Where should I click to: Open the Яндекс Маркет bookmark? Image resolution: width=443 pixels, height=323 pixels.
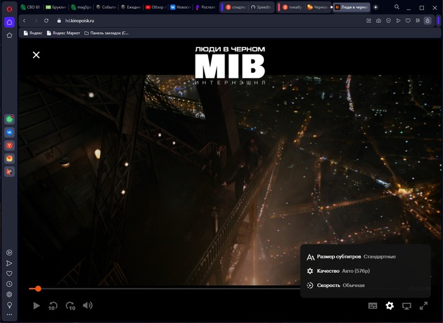coord(63,33)
